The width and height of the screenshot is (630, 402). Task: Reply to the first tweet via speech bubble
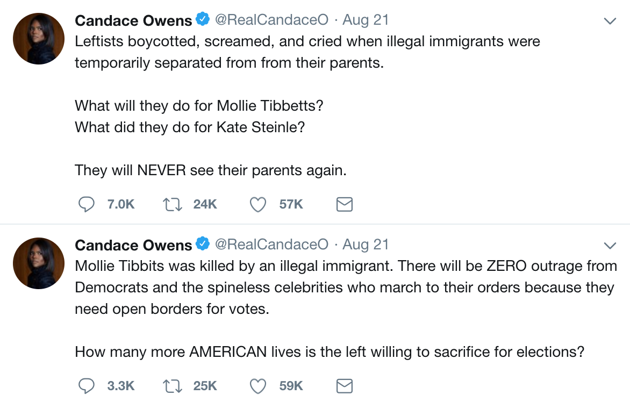click(x=86, y=204)
